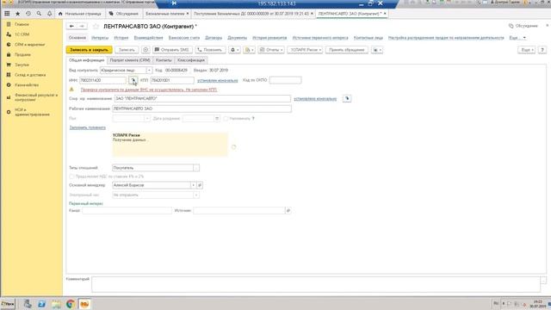
Task: Click into Рабочее наименование field
Action: (x=201, y=109)
